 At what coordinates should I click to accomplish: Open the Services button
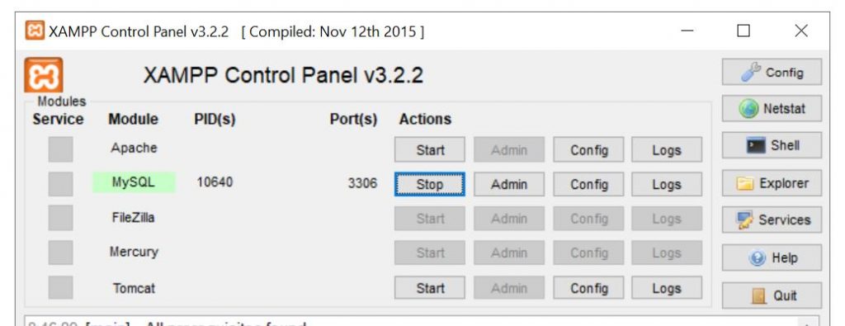[x=772, y=220]
